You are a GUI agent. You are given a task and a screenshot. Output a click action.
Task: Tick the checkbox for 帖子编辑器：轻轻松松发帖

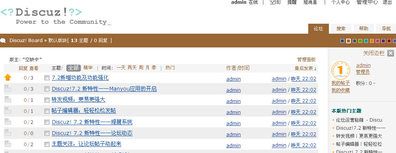coord(47,111)
